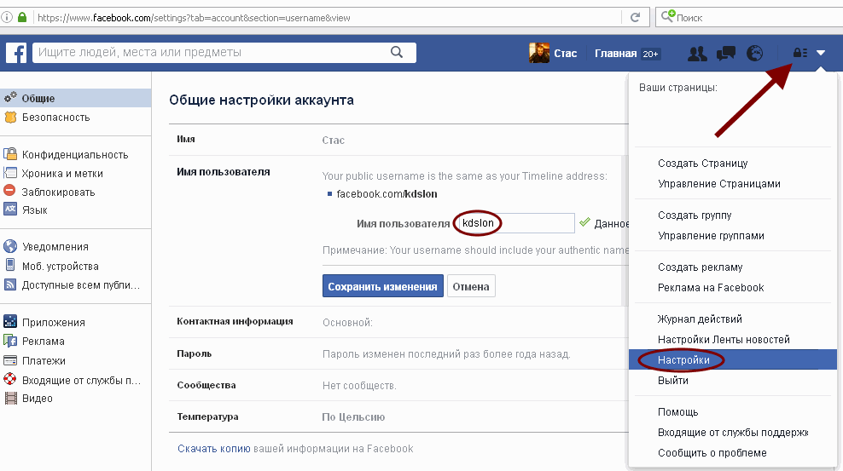Open Входящие от службы поддержки in the dropdown menu
Viewport: 843px width, 471px height.
tap(733, 433)
